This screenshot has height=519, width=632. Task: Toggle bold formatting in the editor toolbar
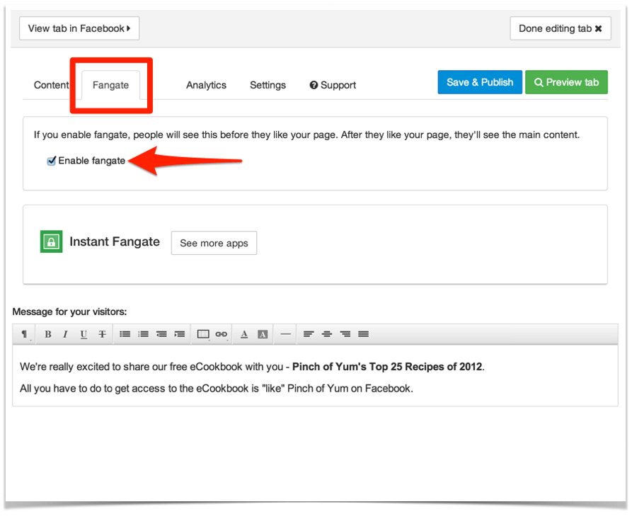coord(48,334)
